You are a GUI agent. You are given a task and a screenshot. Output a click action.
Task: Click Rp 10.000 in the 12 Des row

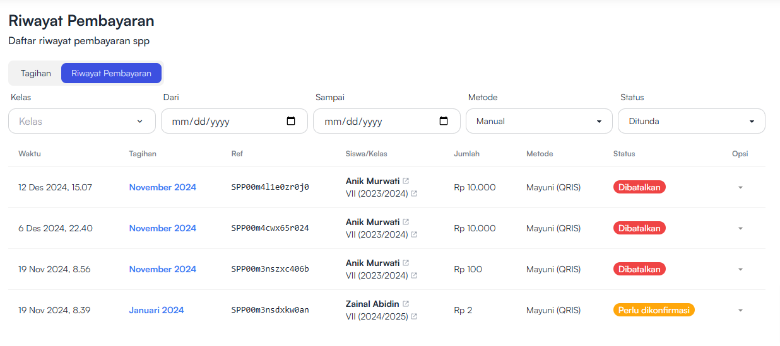[x=475, y=187]
